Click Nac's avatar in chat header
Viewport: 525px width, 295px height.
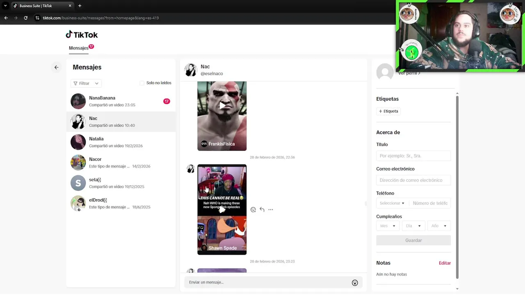click(191, 70)
